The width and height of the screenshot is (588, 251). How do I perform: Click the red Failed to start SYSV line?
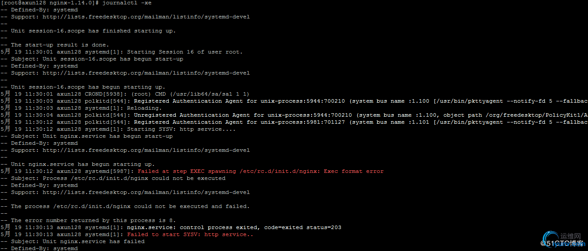tap(190, 234)
